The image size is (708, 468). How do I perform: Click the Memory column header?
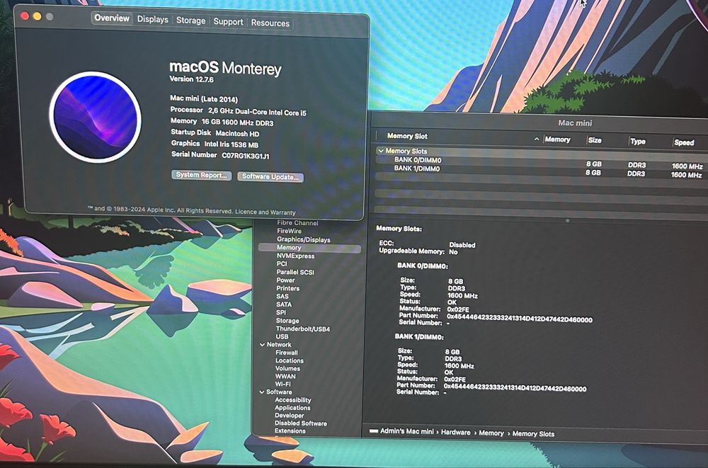coord(557,139)
